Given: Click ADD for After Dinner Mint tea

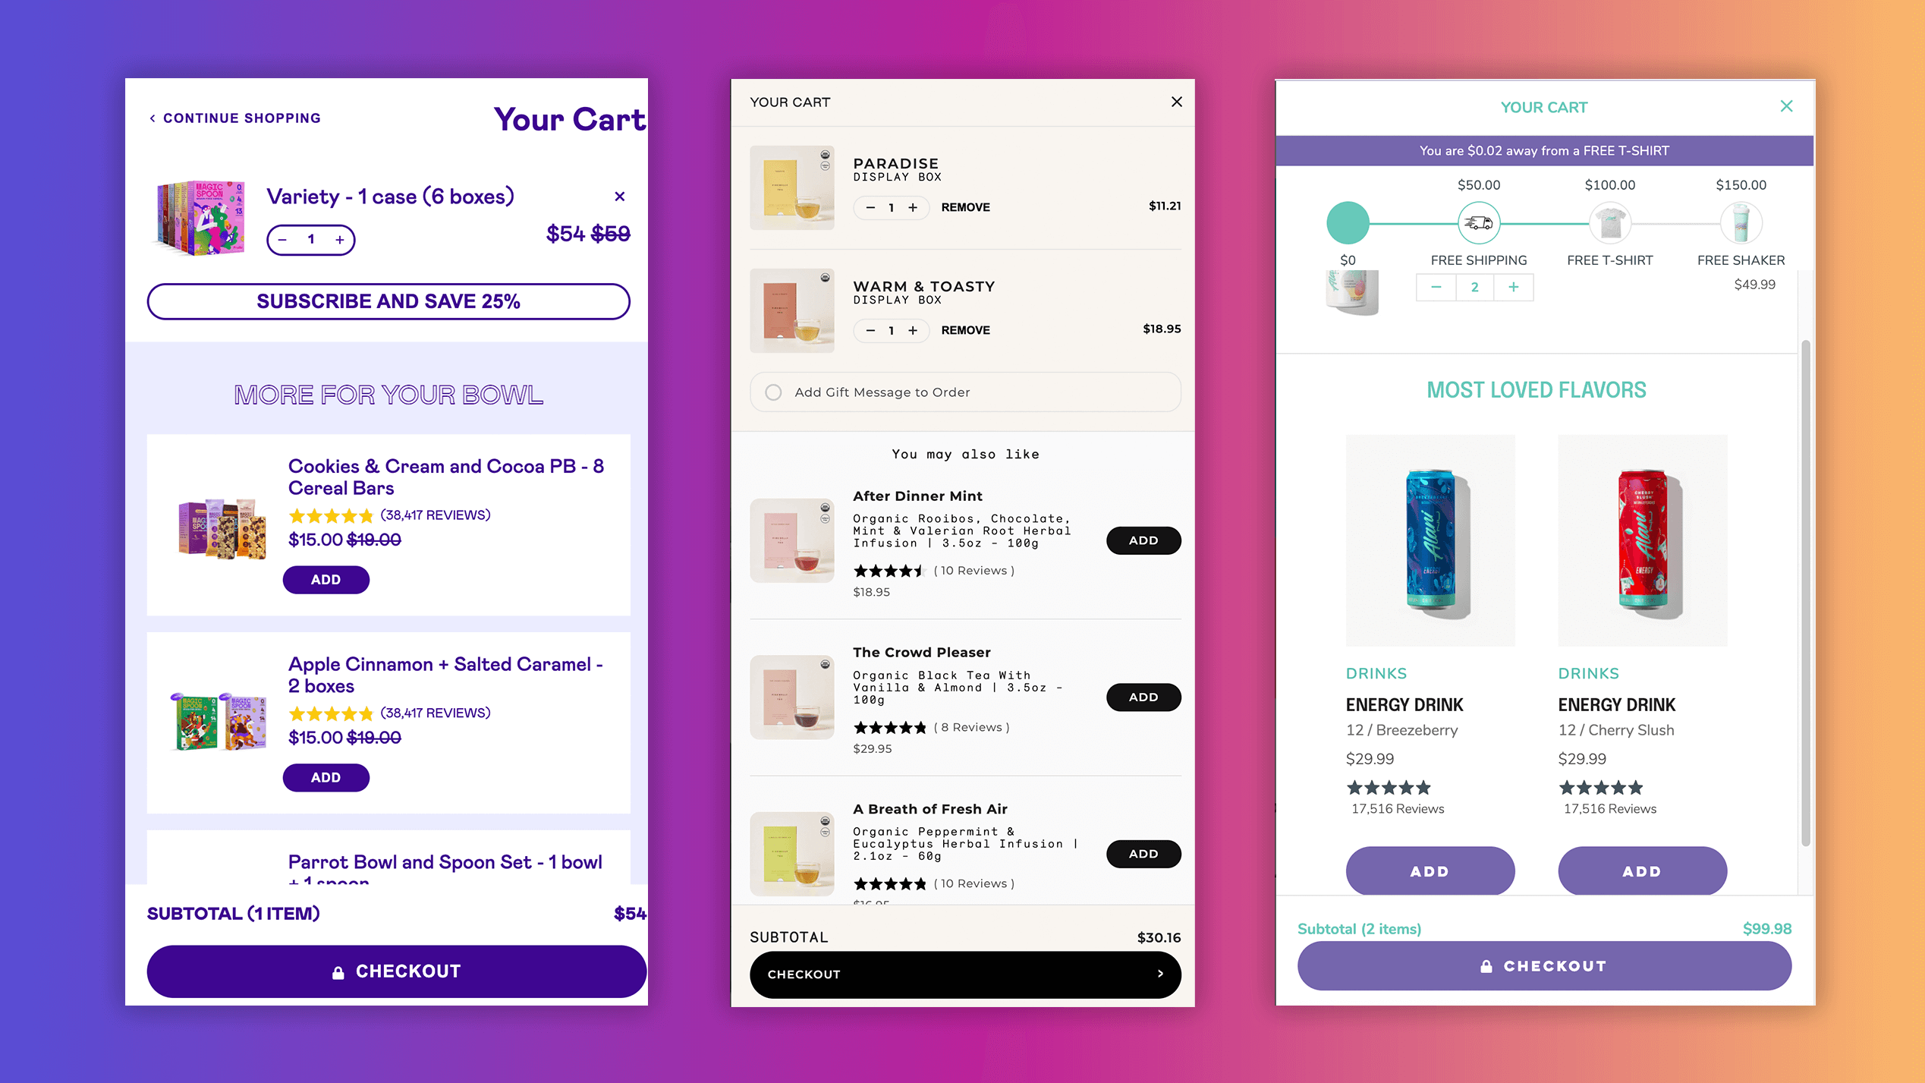Looking at the screenshot, I should pos(1142,541).
